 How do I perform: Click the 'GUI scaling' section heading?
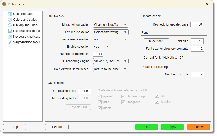56,83
